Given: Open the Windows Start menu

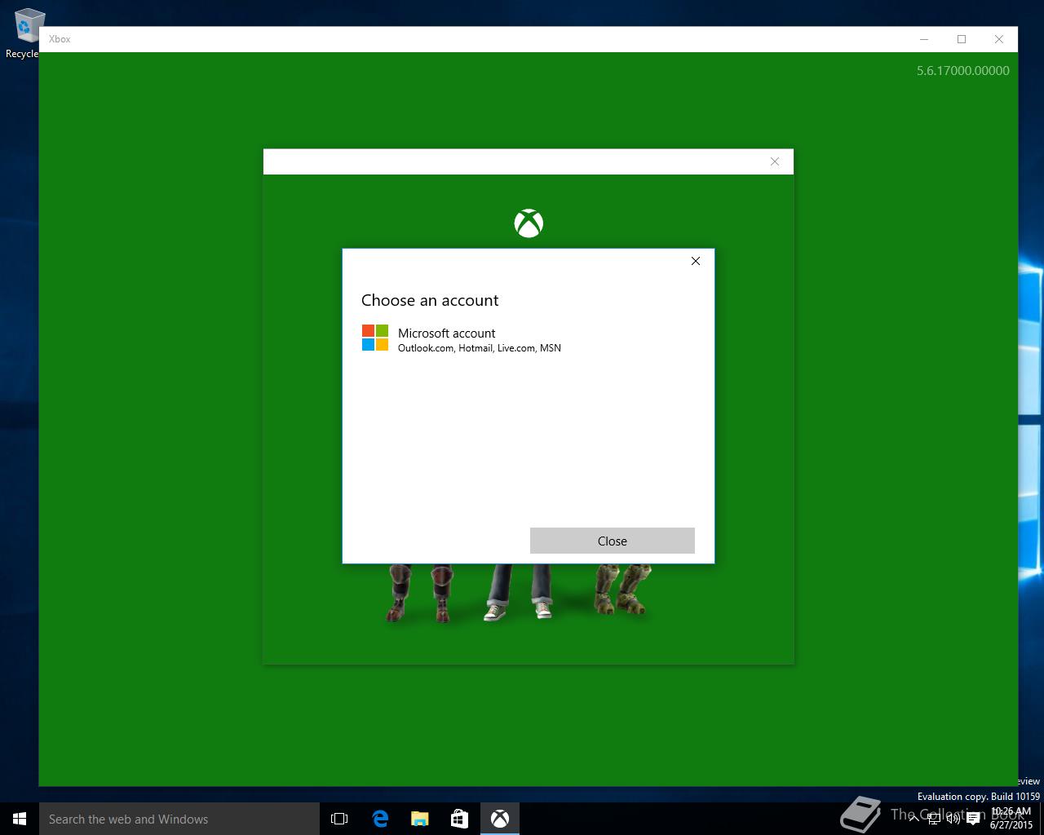Looking at the screenshot, I should click(20, 819).
